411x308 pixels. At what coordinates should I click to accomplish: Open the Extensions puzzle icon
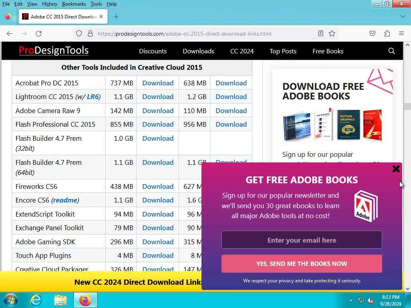387,33
